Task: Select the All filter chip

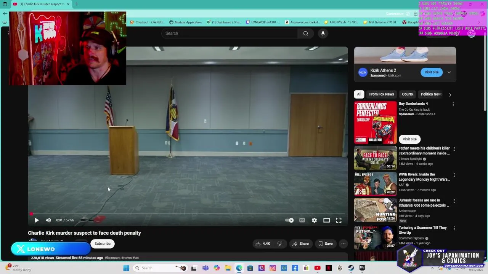Action: coord(359,94)
